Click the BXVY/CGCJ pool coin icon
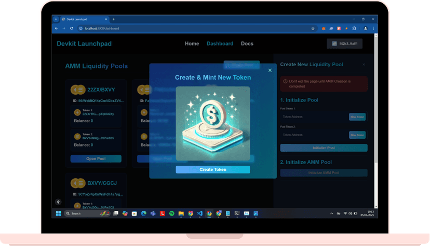 pos(77,183)
